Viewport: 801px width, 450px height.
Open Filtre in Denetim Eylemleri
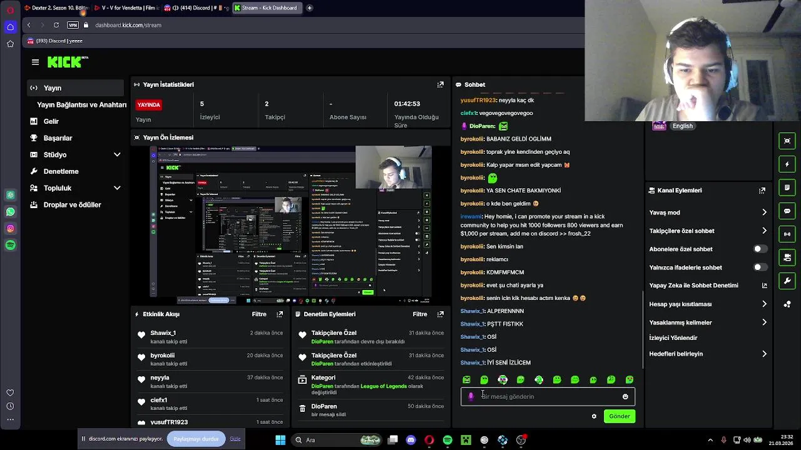[420, 314]
